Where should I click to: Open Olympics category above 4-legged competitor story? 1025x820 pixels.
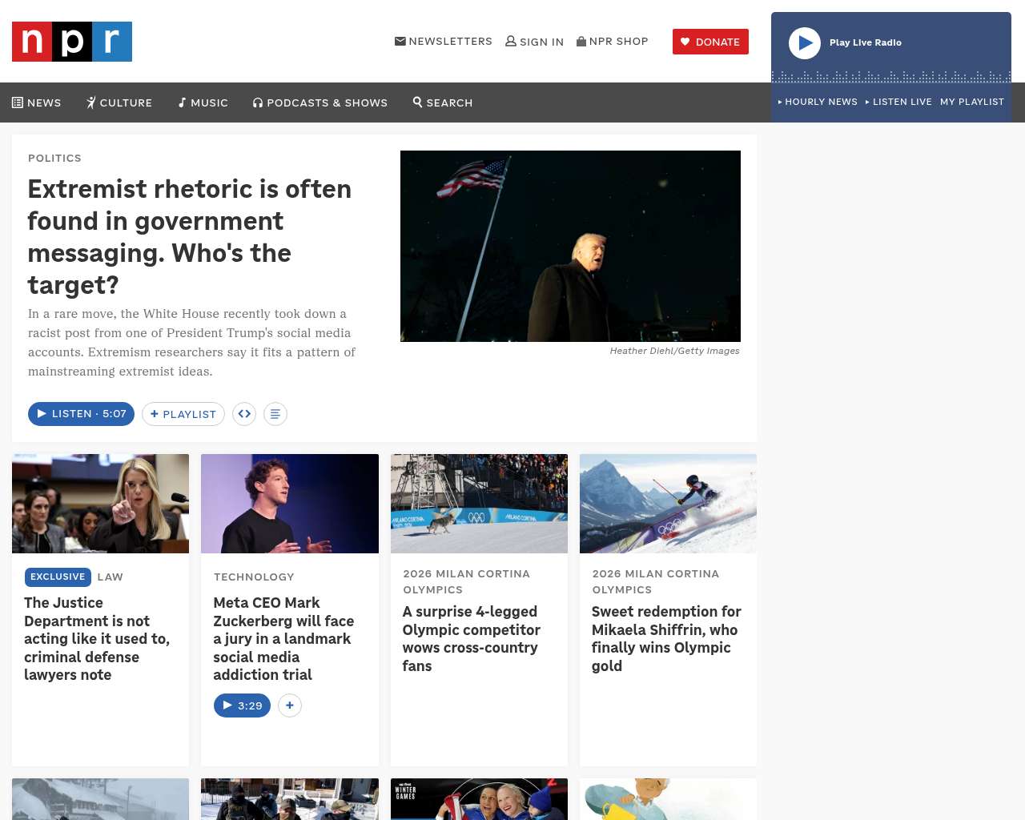(467, 581)
